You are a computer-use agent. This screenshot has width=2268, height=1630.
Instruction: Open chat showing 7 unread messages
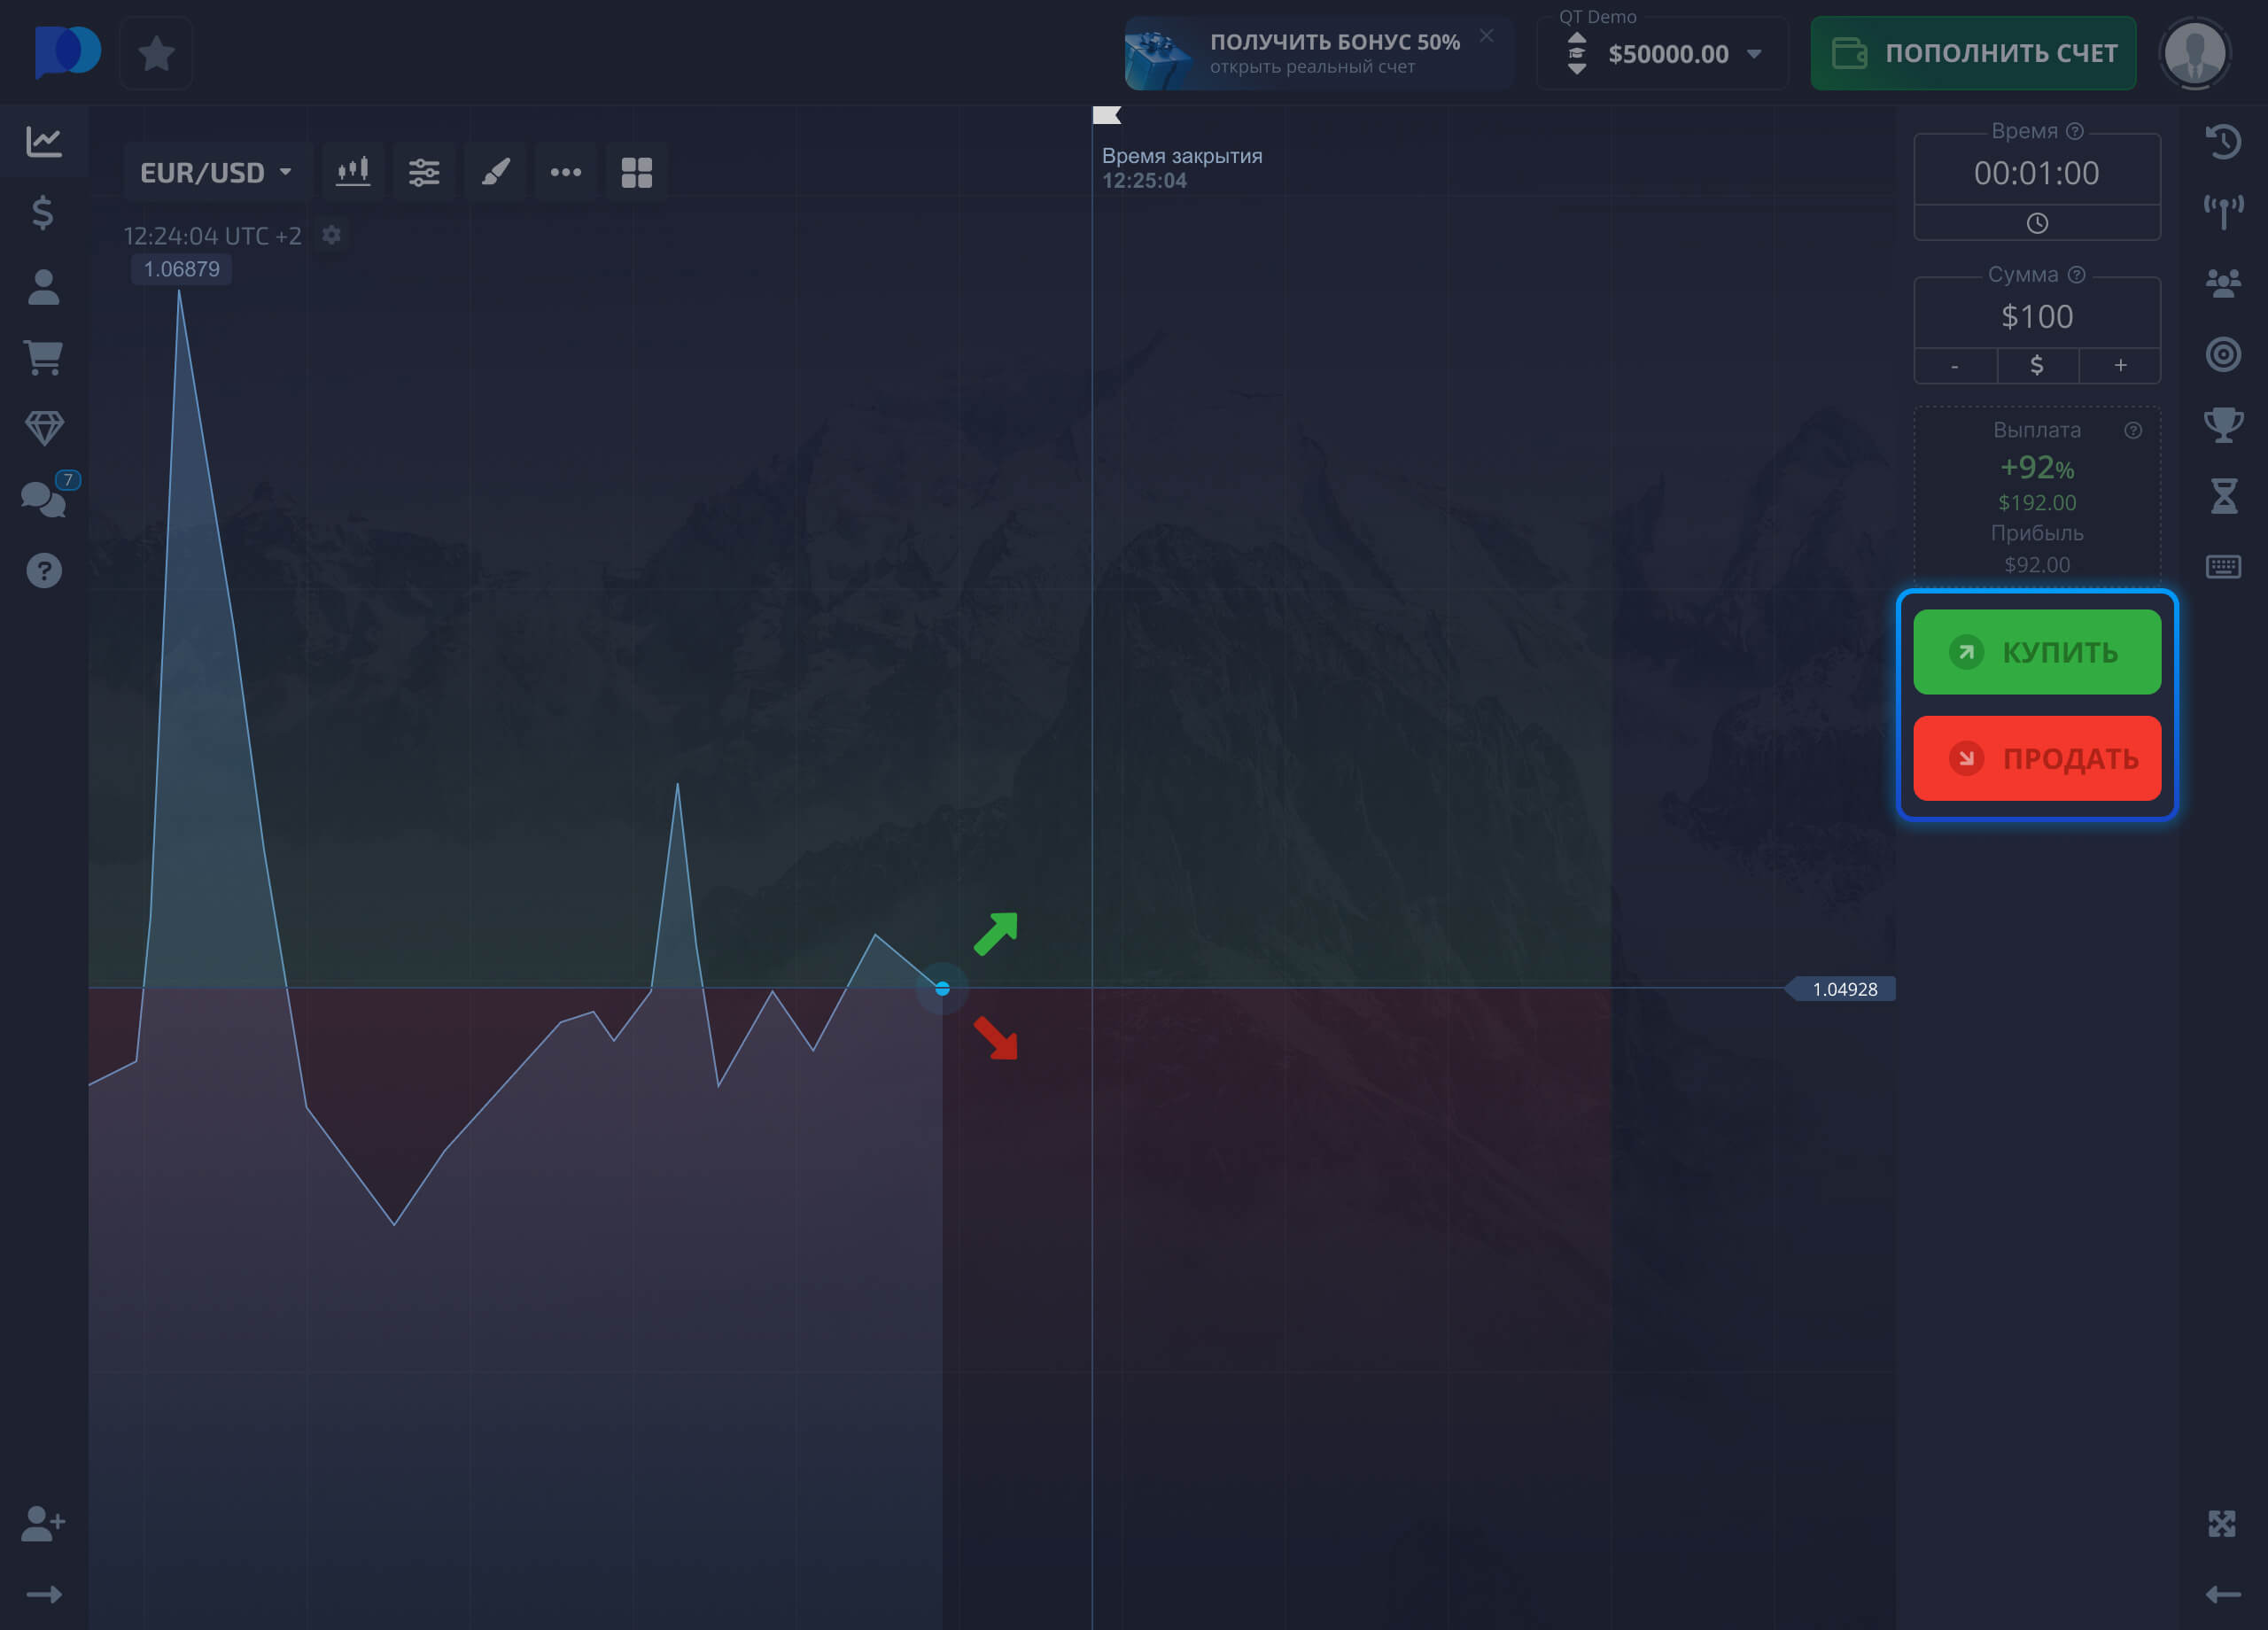click(44, 498)
